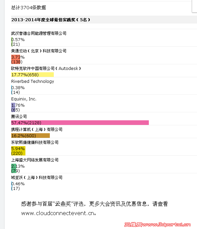This screenshot has height=229, width=197.
Task: Select the 东软熙康健康科技有限公司 label
Action: [35, 142]
